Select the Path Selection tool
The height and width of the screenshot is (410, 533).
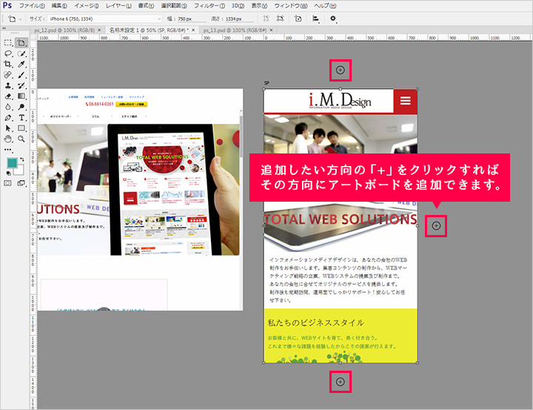point(8,128)
